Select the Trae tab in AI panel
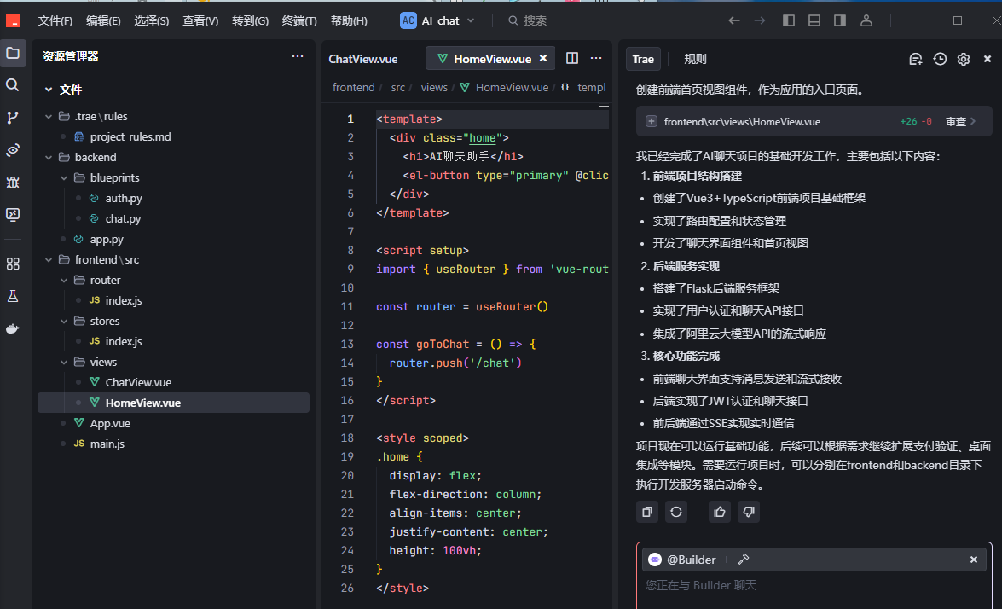Screen dimensions: 1002x609 643,59
